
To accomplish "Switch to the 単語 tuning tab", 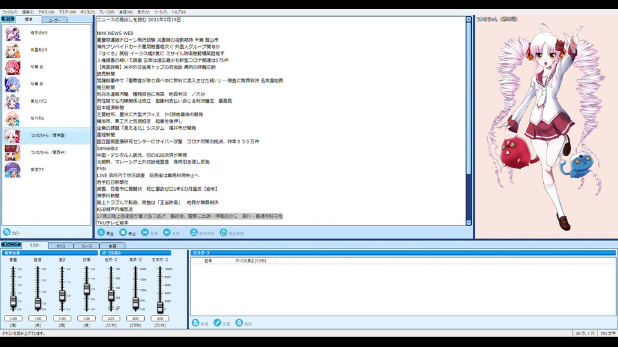I will click(x=112, y=246).
